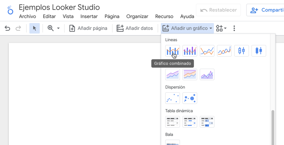Choose the stacked combo chart option
284x145 pixels.
point(190,51)
